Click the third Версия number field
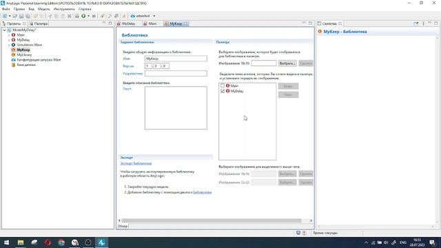441x248 pixels. pos(165,66)
